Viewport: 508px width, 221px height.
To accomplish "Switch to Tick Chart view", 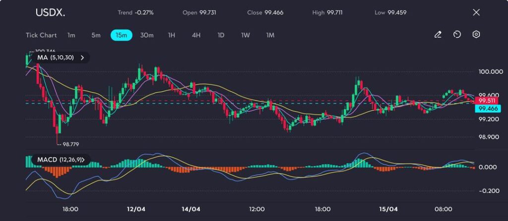I will (x=41, y=35).
